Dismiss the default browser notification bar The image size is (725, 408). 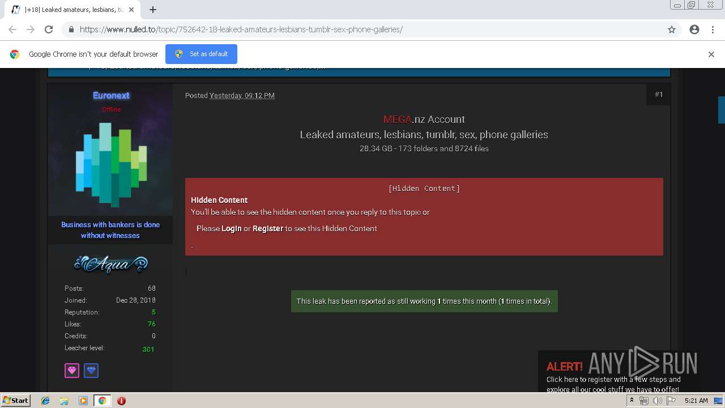(x=711, y=54)
